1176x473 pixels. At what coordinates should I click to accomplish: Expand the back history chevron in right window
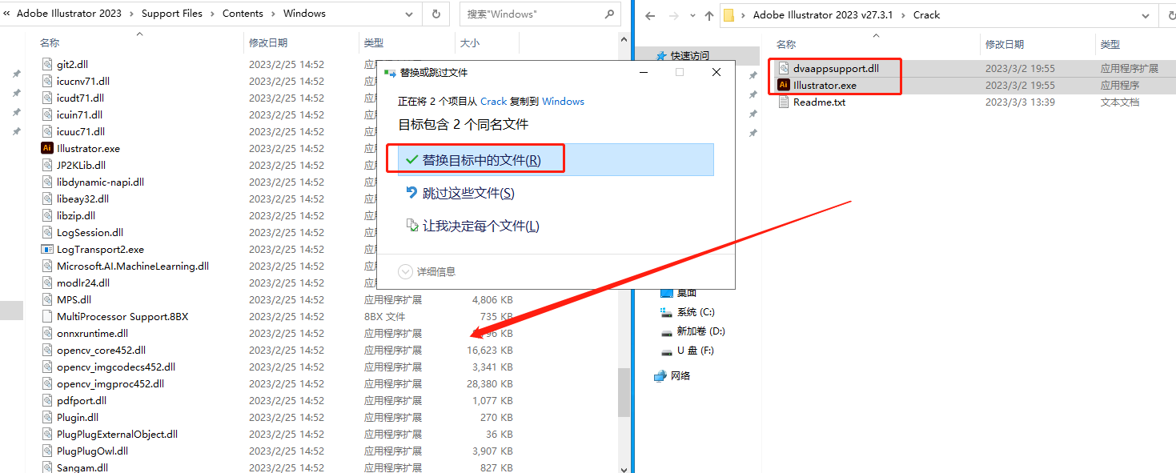pyautogui.click(x=692, y=14)
